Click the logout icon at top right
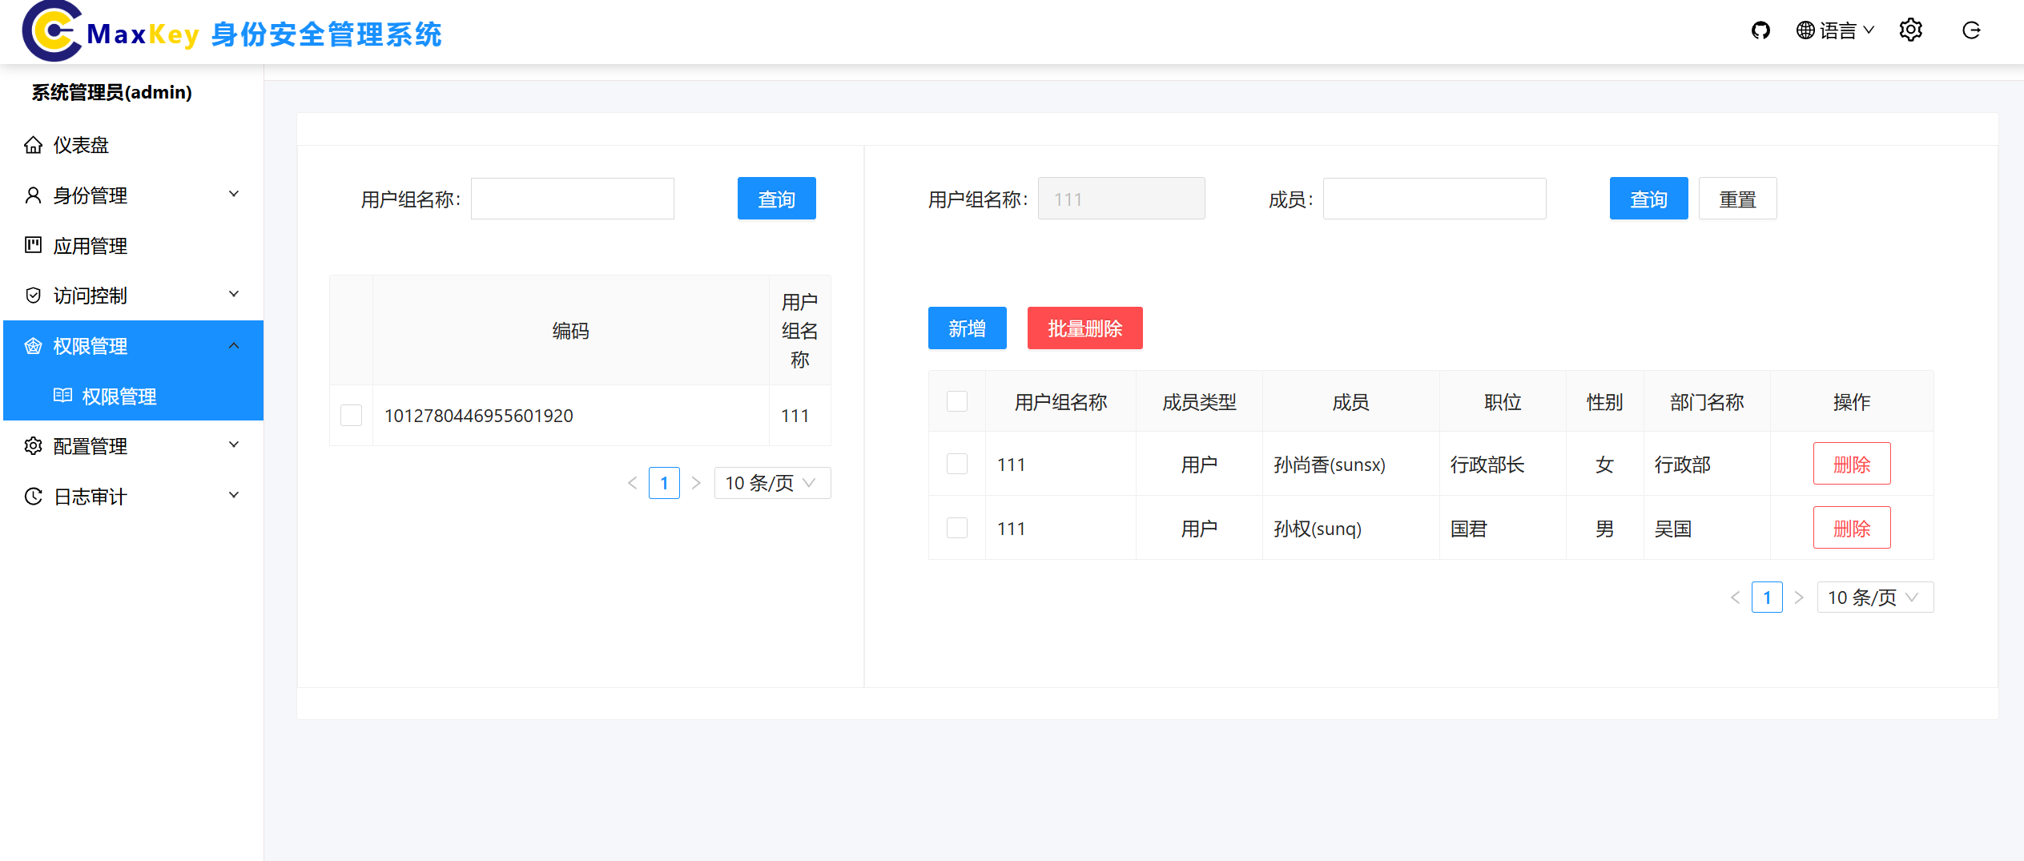Viewport: 2024px width, 861px height. (1972, 30)
